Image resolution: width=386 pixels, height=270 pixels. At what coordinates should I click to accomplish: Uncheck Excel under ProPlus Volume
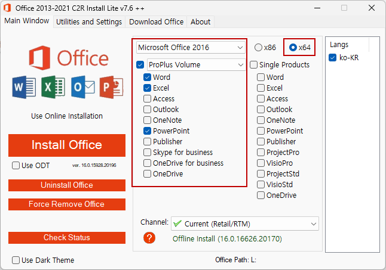pyautogui.click(x=147, y=88)
